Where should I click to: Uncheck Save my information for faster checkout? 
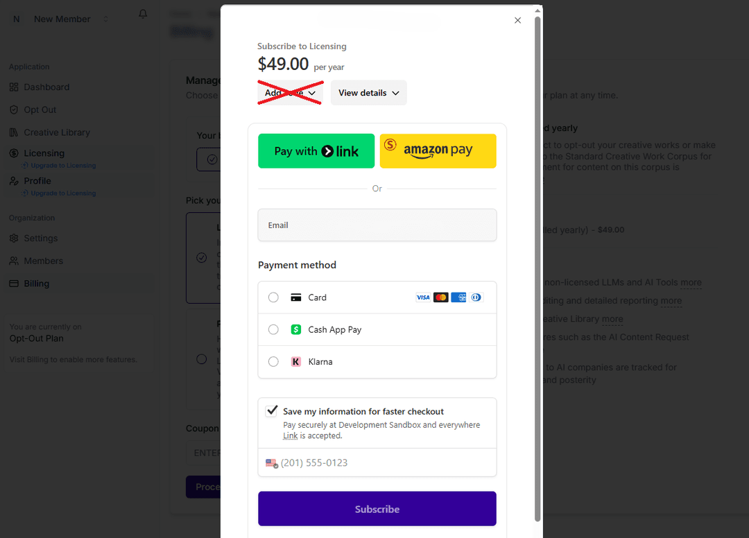click(x=271, y=410)
